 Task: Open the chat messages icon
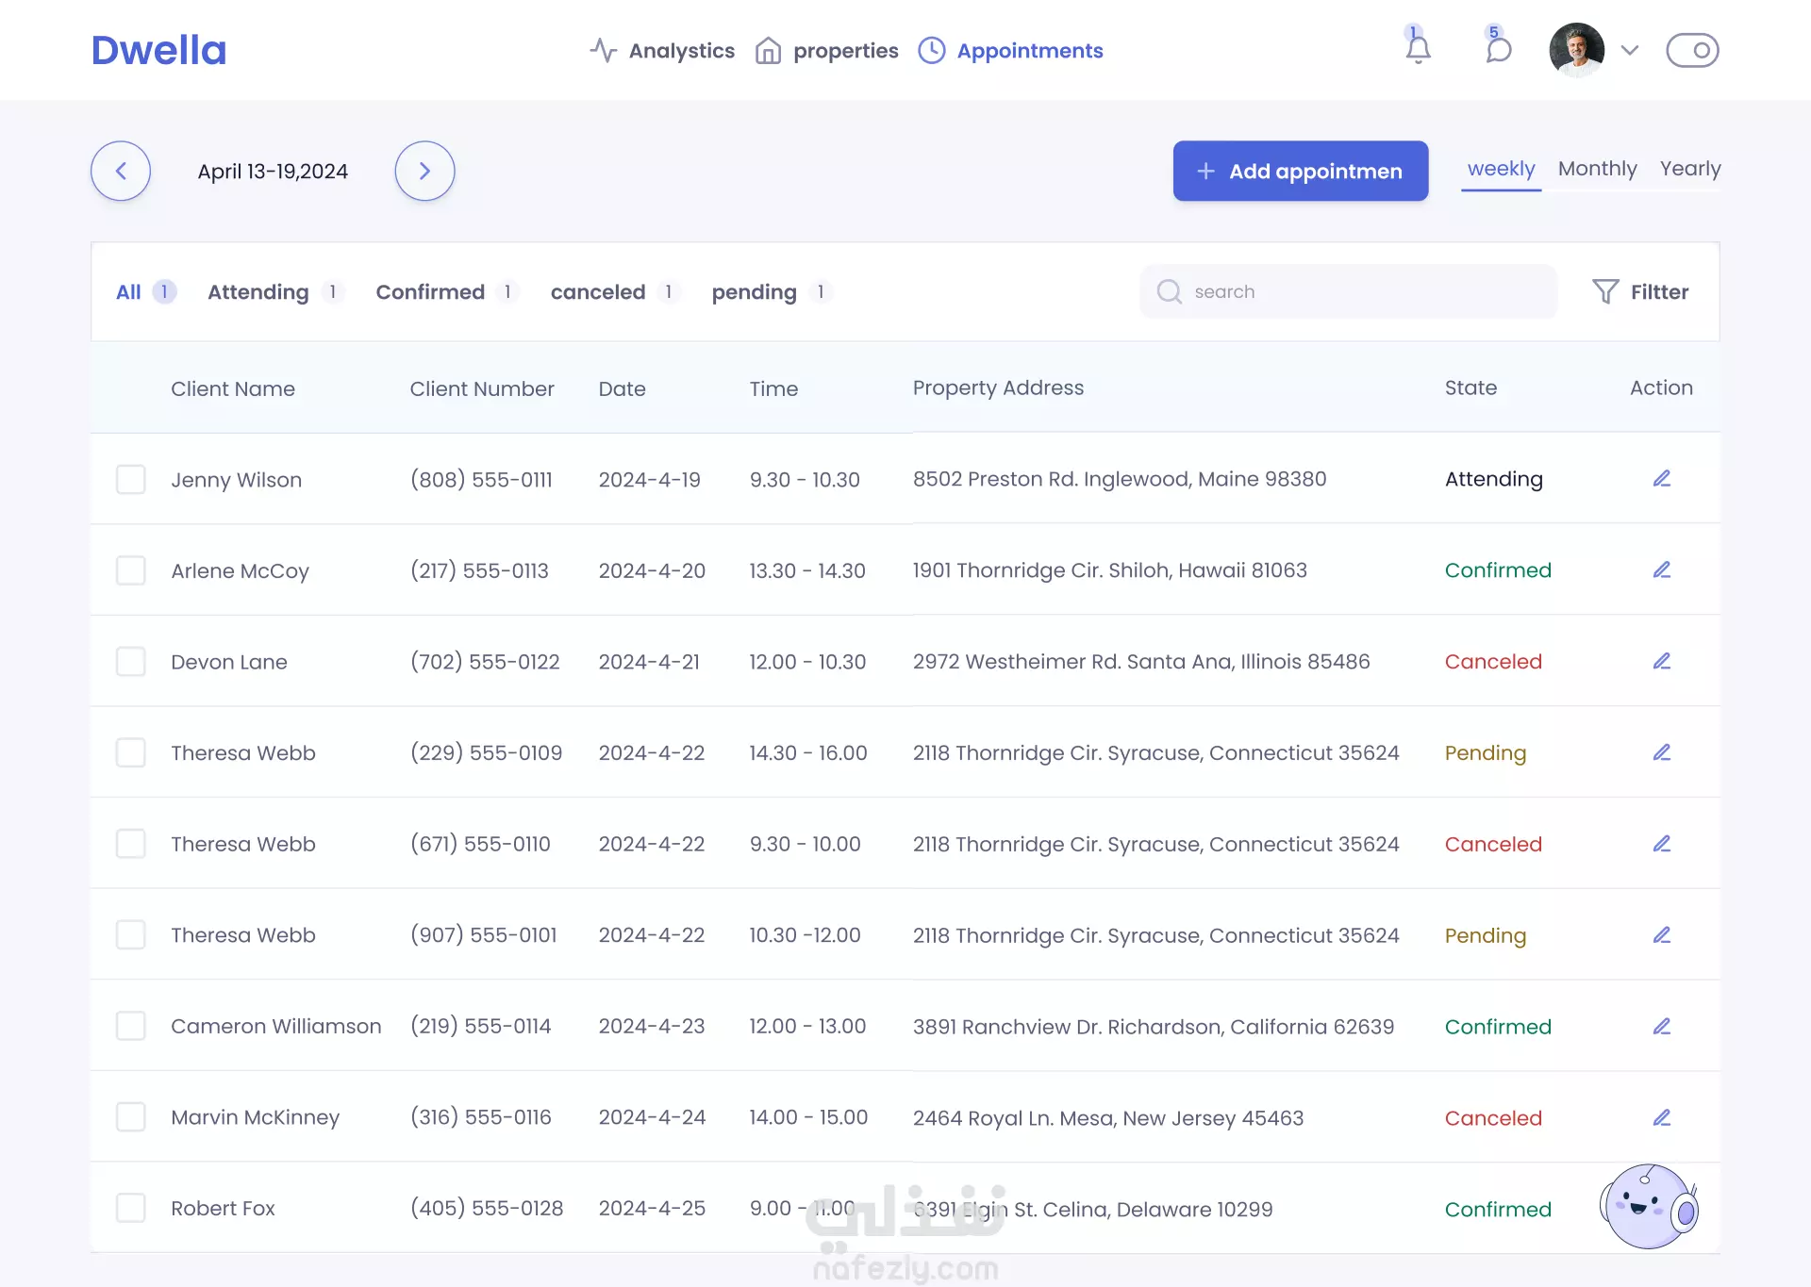[1498, 49]
